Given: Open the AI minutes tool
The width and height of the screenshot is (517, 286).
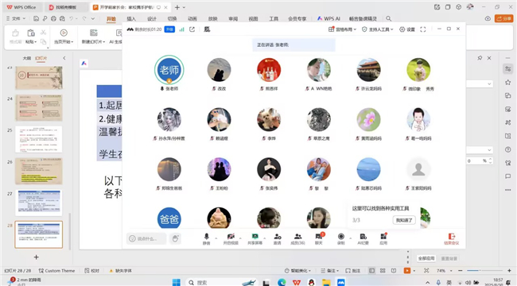Looking at the screenshot, I should 363,238.
